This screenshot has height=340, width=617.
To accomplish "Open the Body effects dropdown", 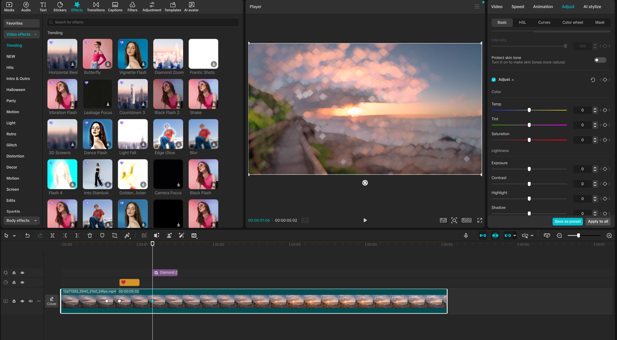I will (x=21, y=220).
